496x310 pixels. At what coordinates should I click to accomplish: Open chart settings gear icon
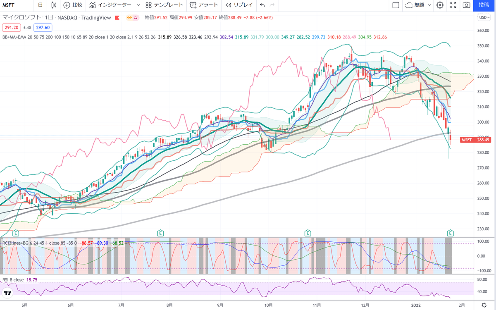440,5
